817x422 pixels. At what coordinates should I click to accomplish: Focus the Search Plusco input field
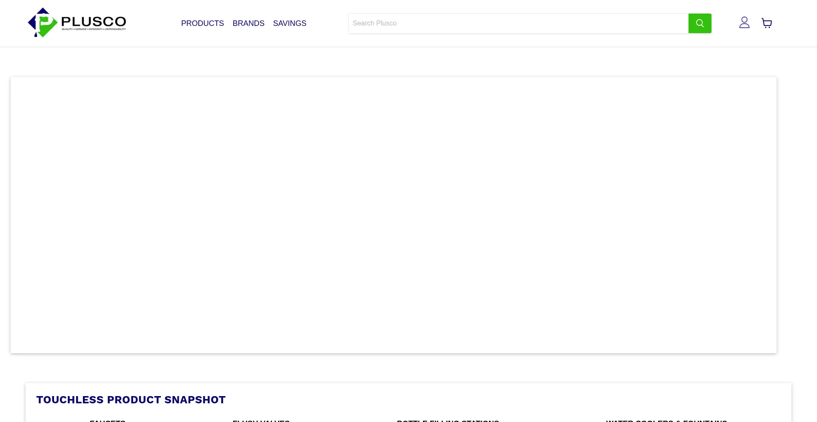click(518, 23)
